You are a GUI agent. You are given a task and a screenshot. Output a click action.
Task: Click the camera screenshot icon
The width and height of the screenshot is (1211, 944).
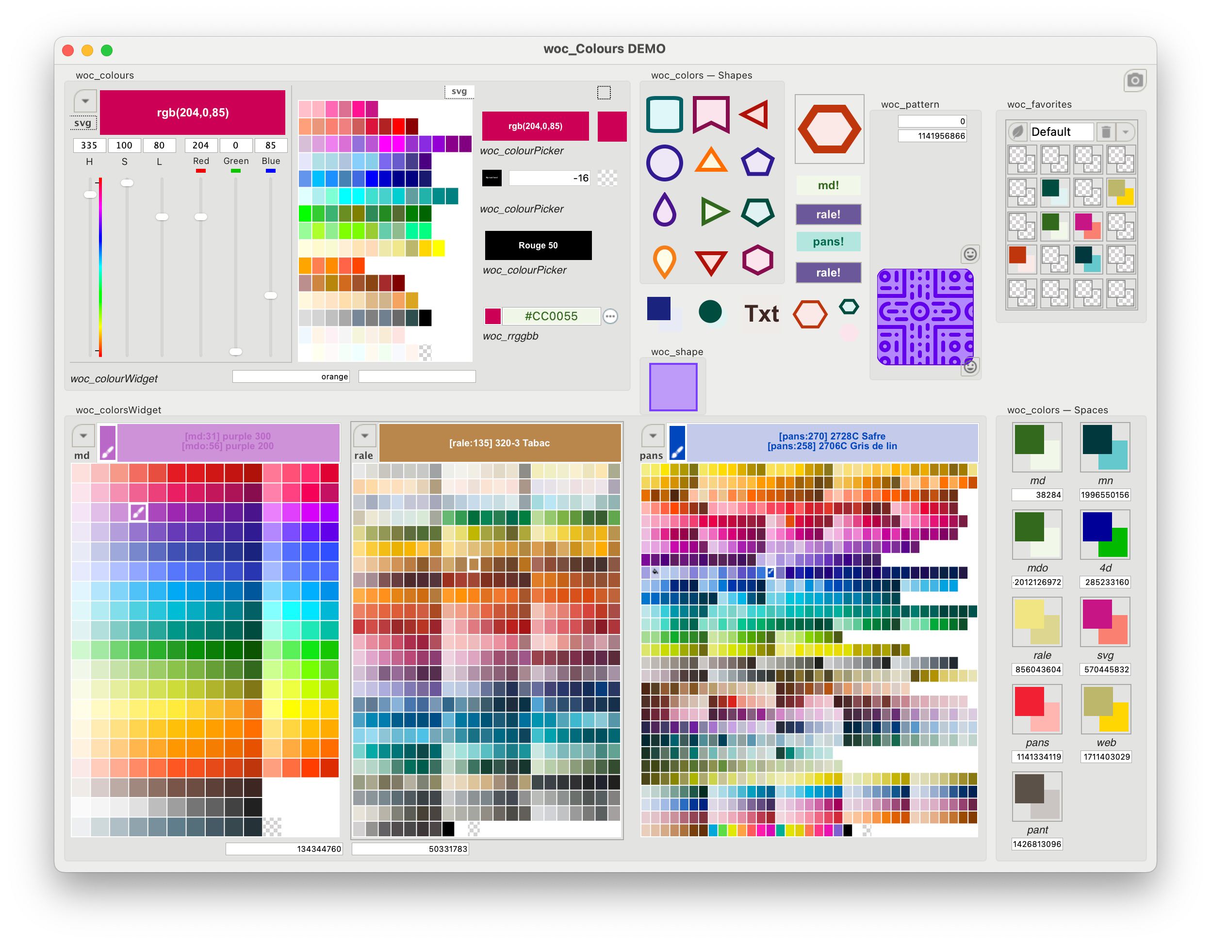click(1134, 81)
